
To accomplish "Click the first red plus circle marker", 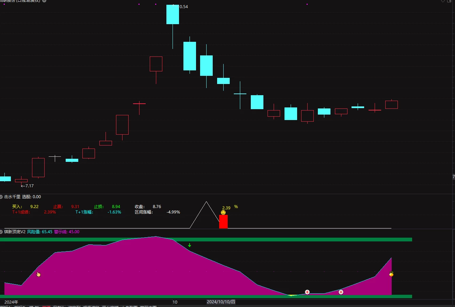I will pyautogui.click(x=307, y=292).
